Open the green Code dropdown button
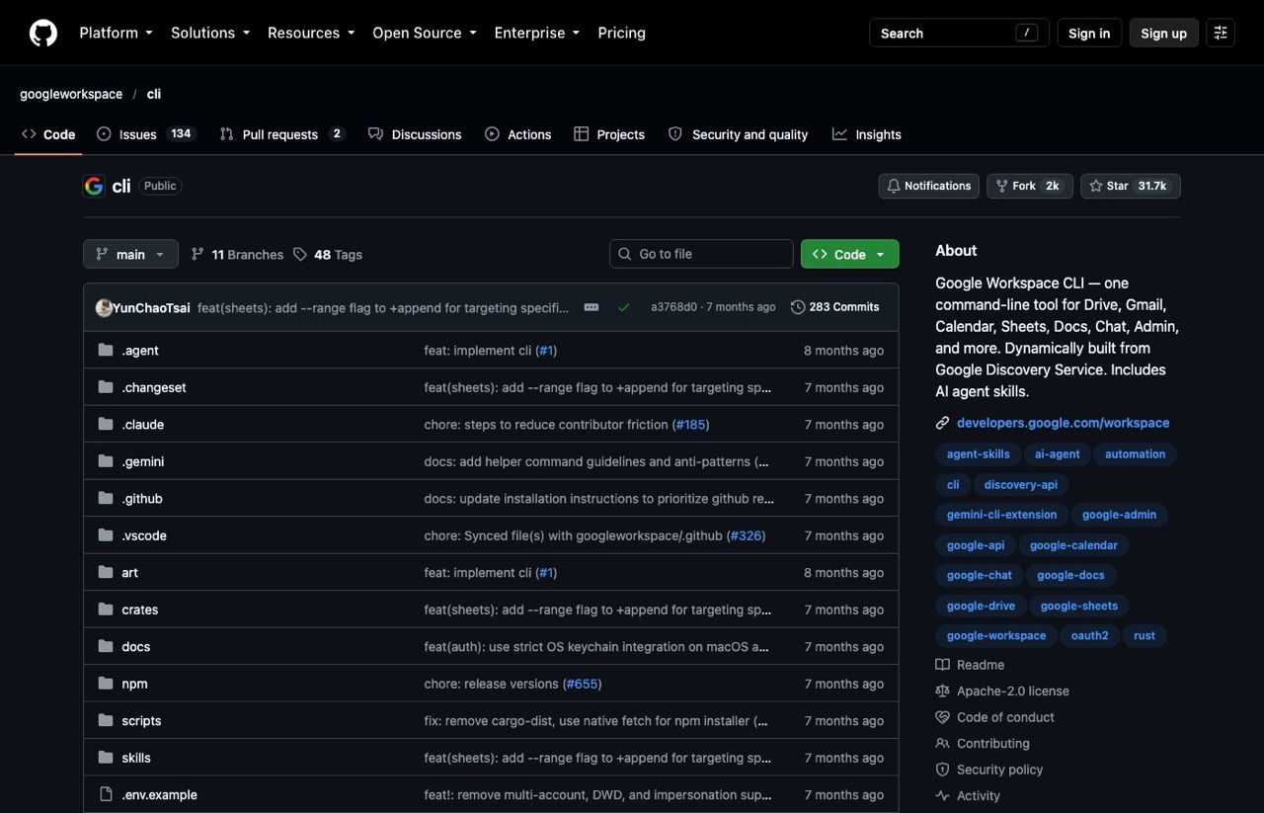 coord(849,254)
